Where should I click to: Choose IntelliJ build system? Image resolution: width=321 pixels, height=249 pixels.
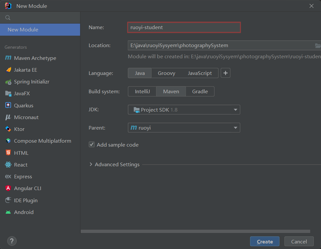click(142, 91)
